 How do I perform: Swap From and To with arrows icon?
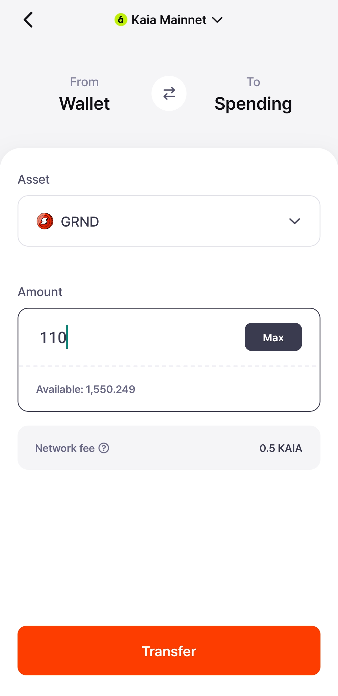pyautogui.click(x=169, y=93)
